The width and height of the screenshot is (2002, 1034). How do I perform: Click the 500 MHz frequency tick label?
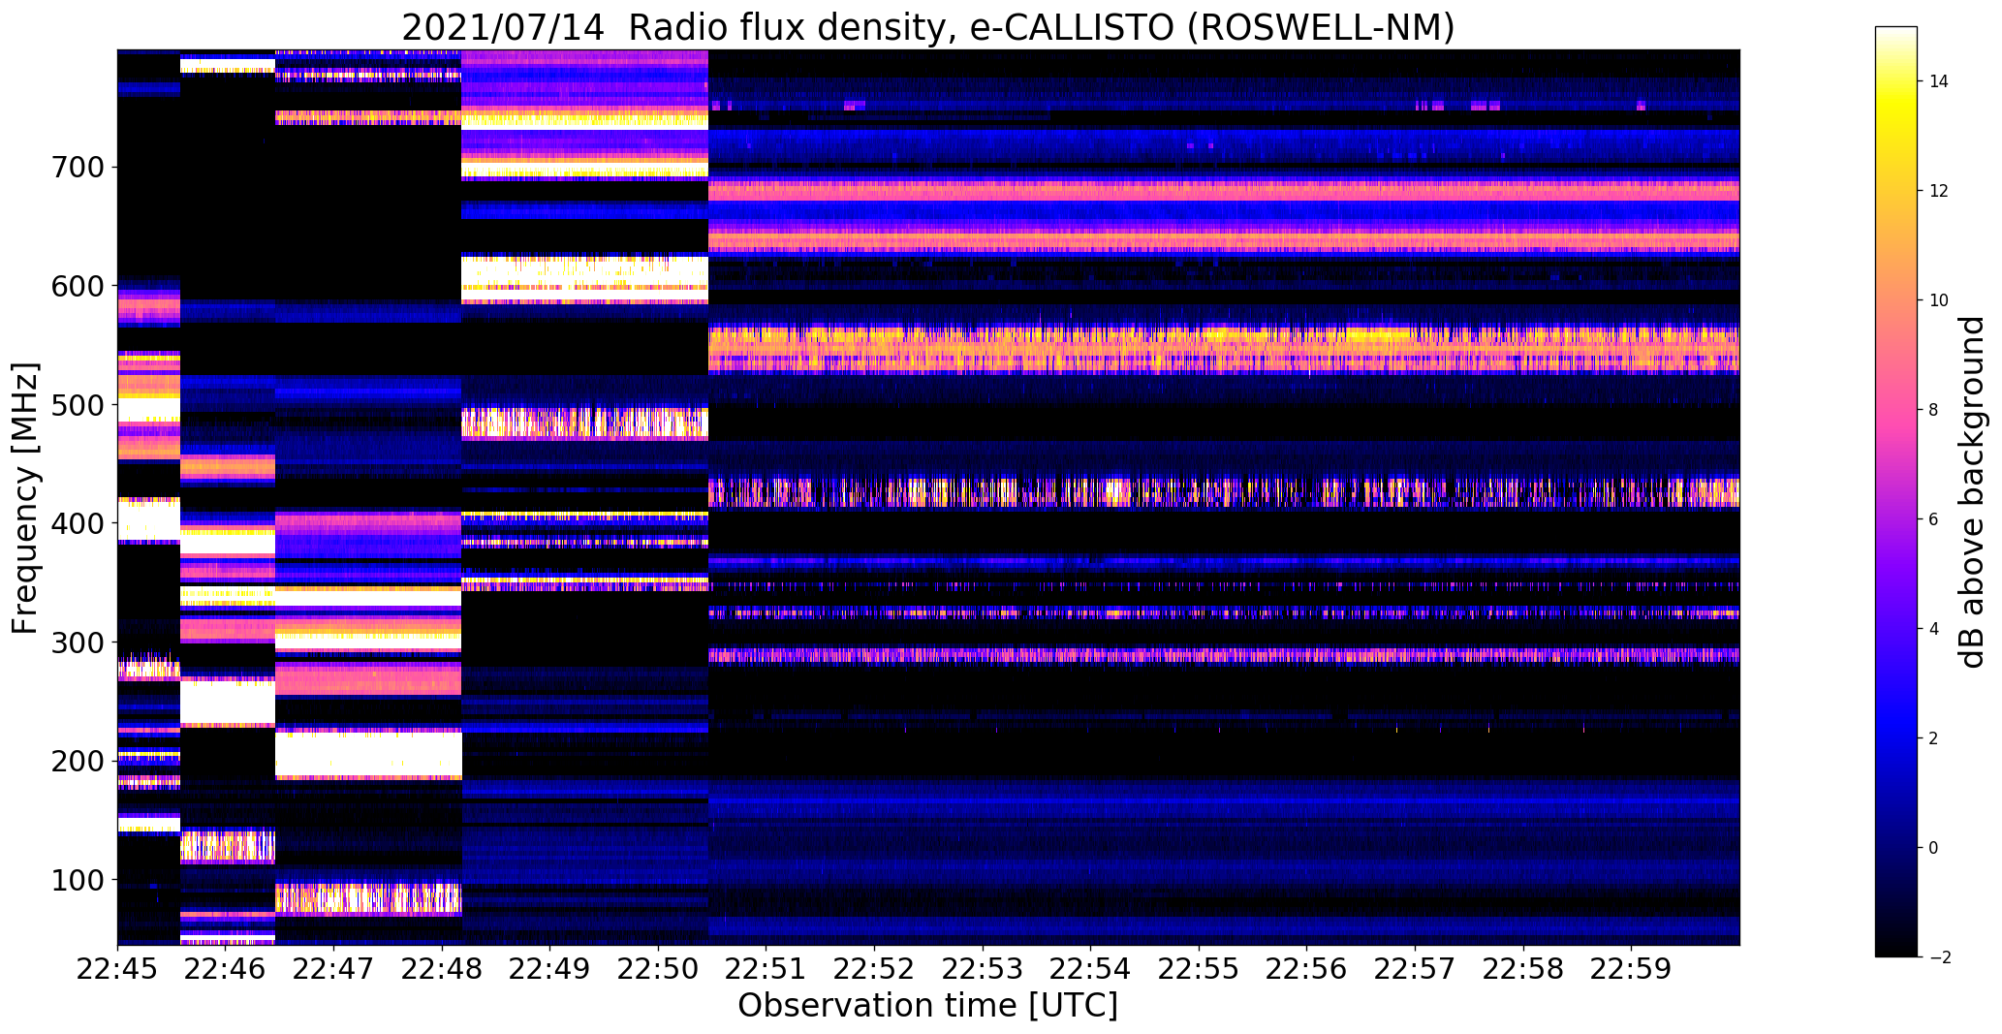pyautogui.click(x=76, y=405)
